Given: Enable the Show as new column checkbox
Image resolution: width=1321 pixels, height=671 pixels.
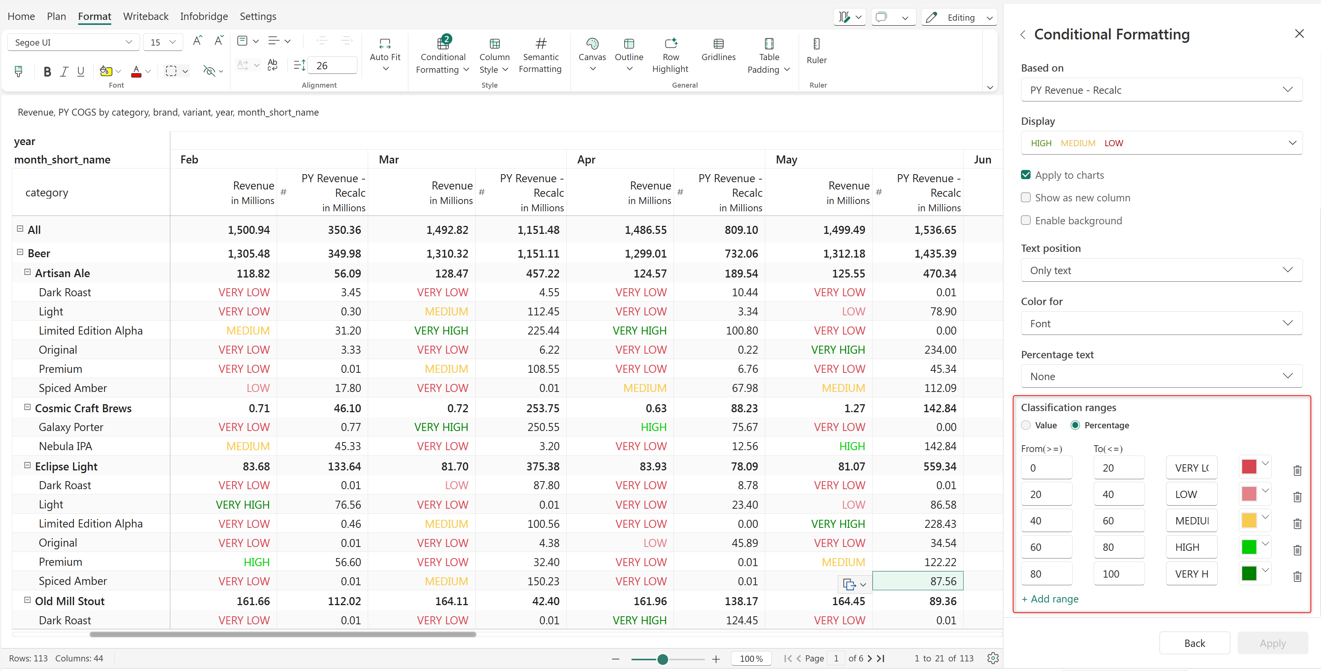Looking at the screenshot, I should [x=1026, y=198].
